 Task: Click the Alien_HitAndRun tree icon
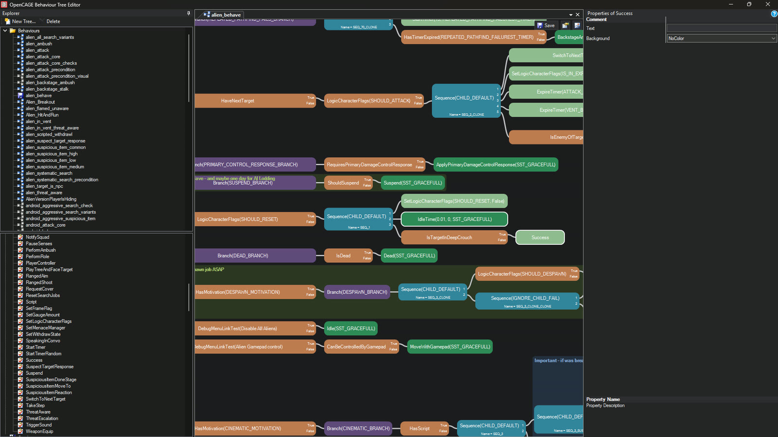pyautogui.click(x=20, y=115)
